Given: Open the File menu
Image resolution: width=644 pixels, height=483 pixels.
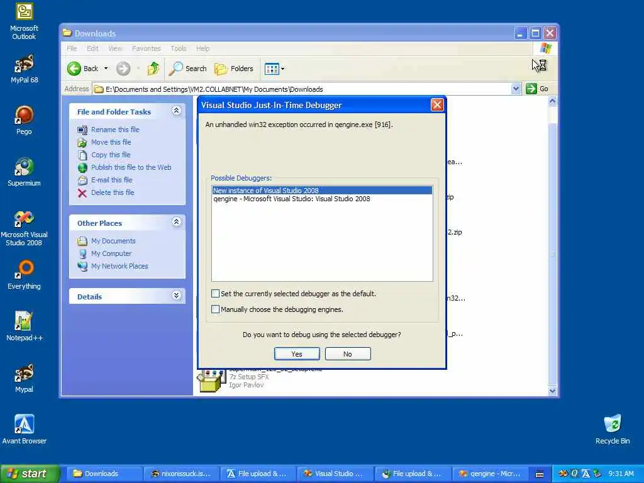Looking at the screenshot, I should point(72,48).
